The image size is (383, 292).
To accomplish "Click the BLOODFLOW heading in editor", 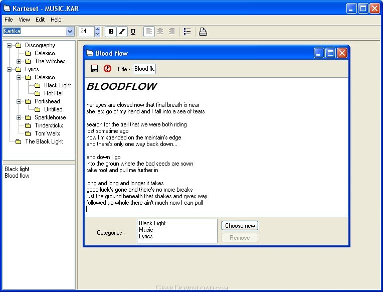I will pos(122,86).
